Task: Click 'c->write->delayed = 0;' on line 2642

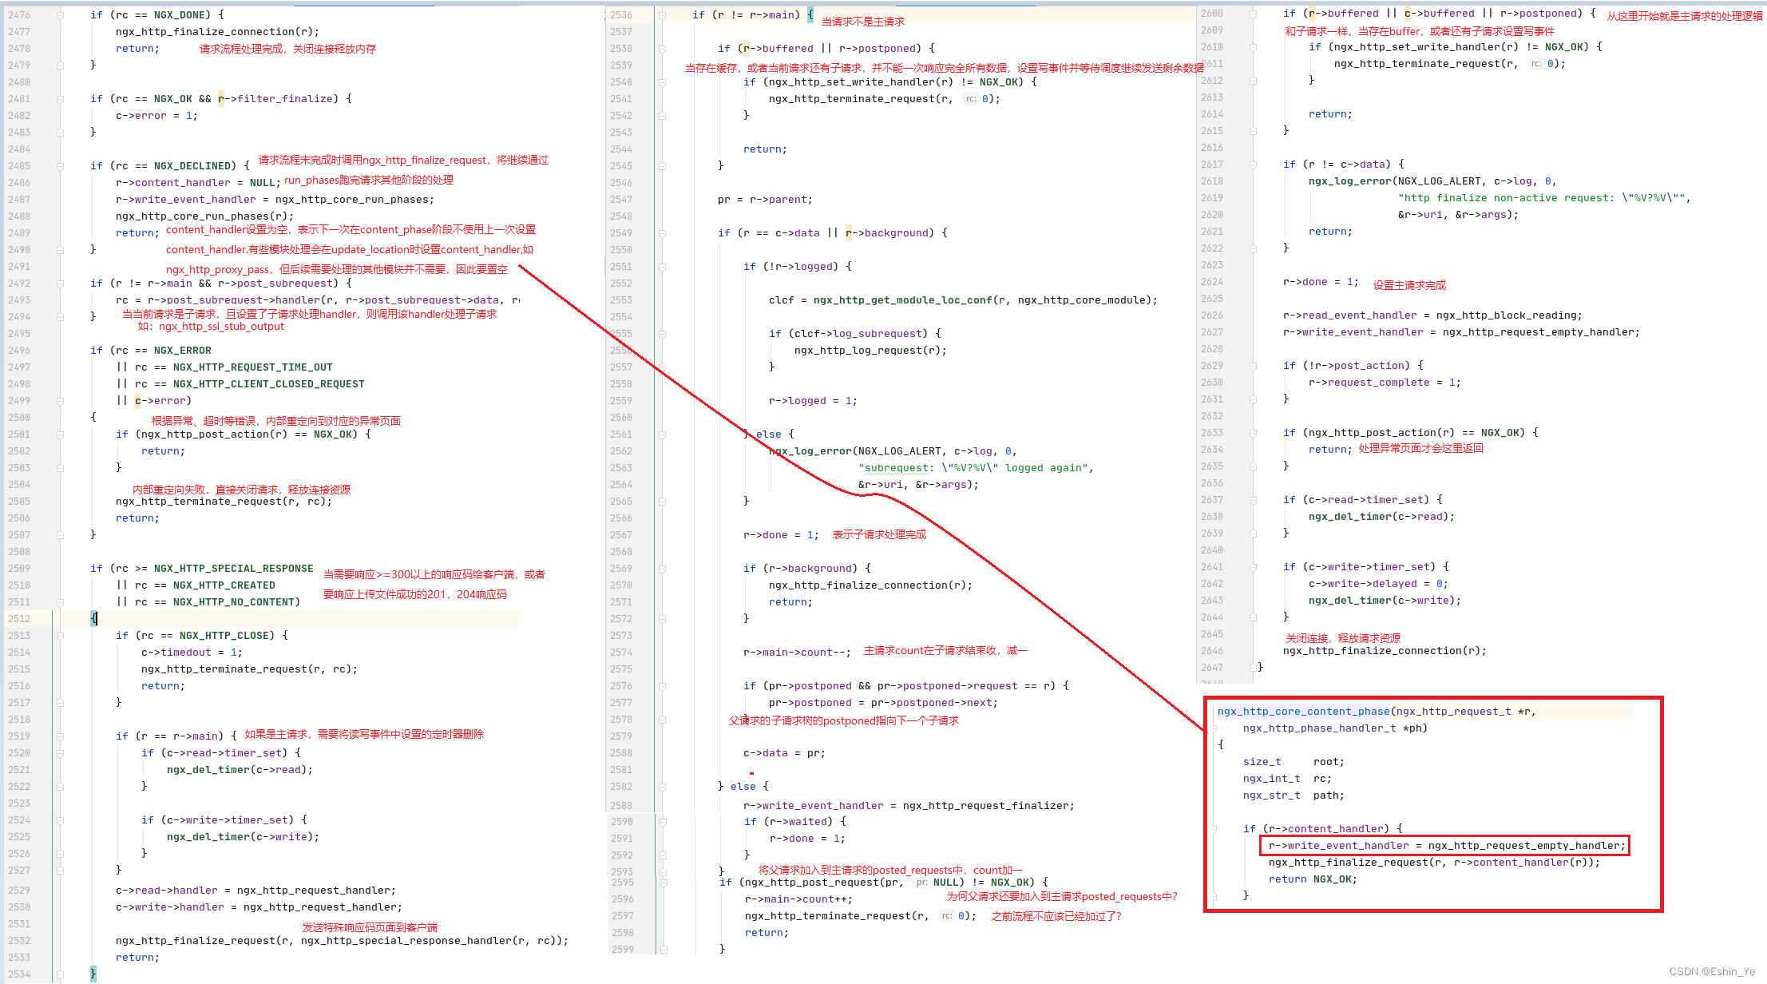Action: (x=1378, y=584)
